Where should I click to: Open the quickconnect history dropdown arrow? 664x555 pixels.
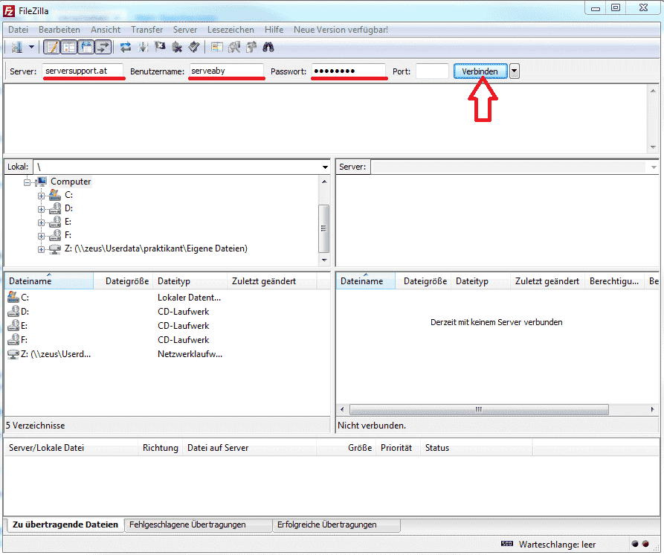click(x=515, y=71)
